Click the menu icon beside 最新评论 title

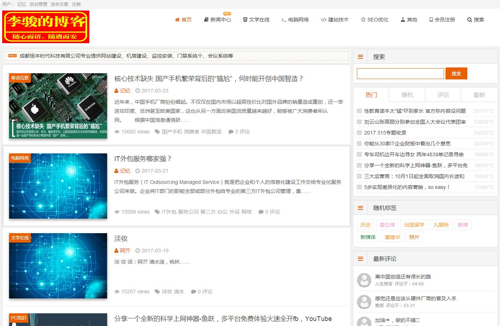pyautogui.click(x=361, y=259)
